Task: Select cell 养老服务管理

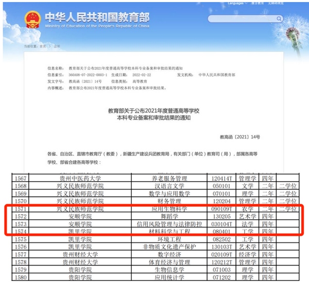Action: pos(169,179)
